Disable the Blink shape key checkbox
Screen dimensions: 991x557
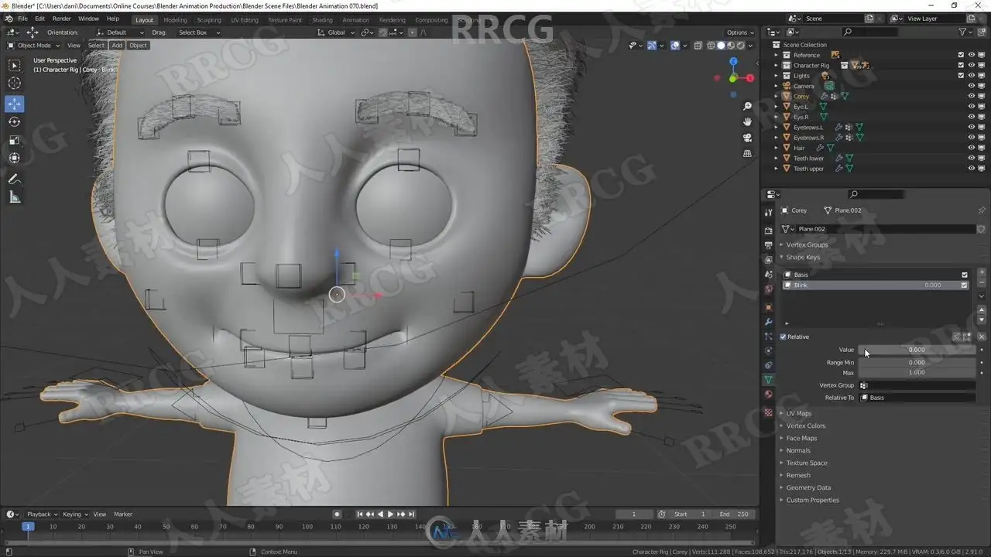coord(964,285)
